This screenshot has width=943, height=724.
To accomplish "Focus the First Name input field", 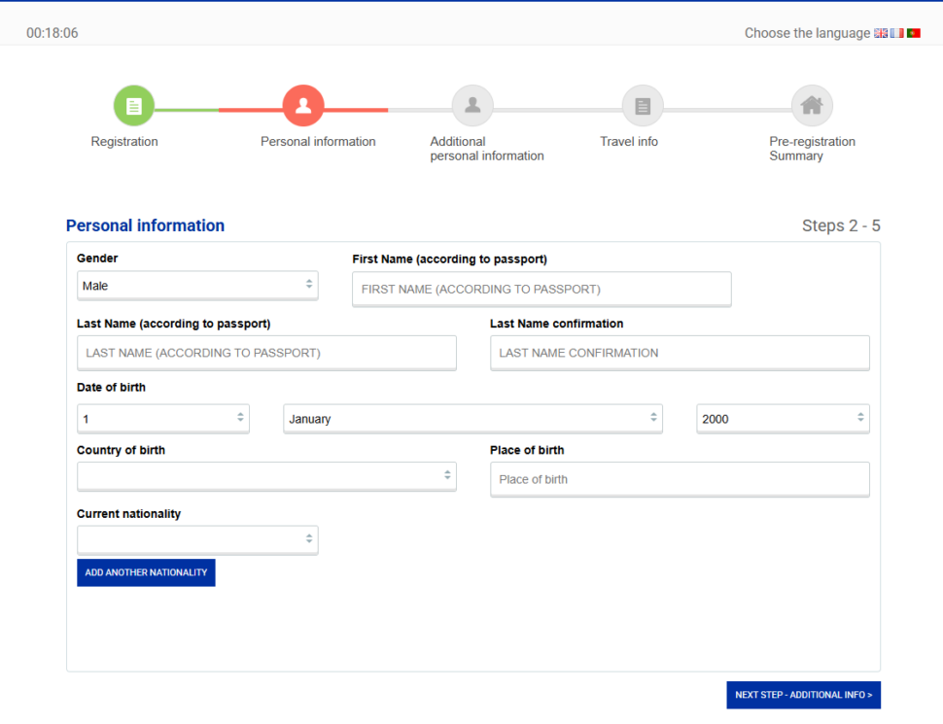I will click(541, 289).
